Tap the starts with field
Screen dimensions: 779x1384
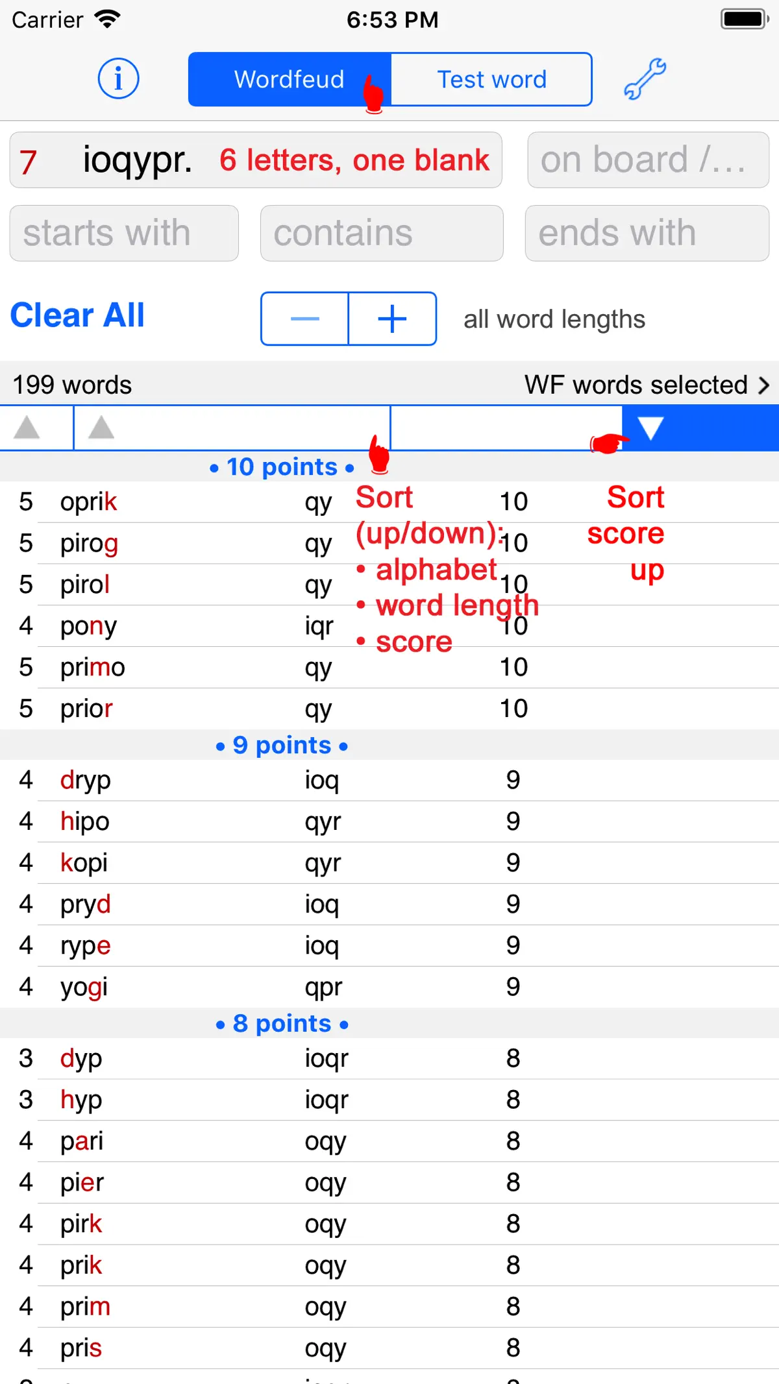click(x=124, y=234)
